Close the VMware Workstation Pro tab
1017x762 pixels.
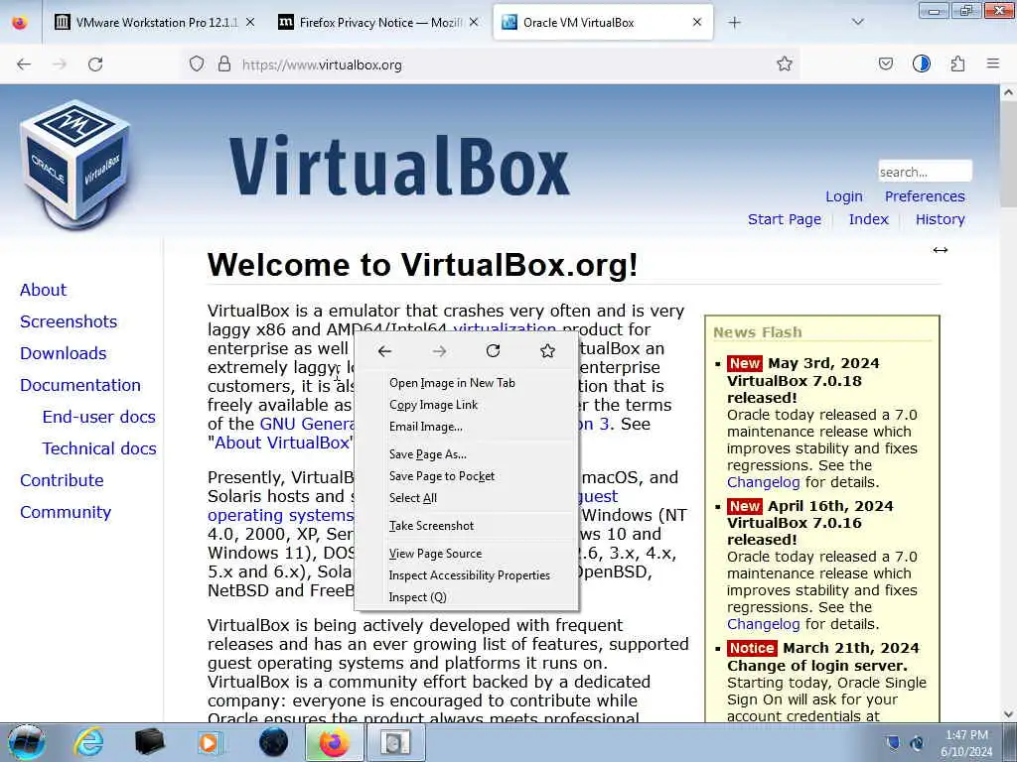(x=249, y=23)
